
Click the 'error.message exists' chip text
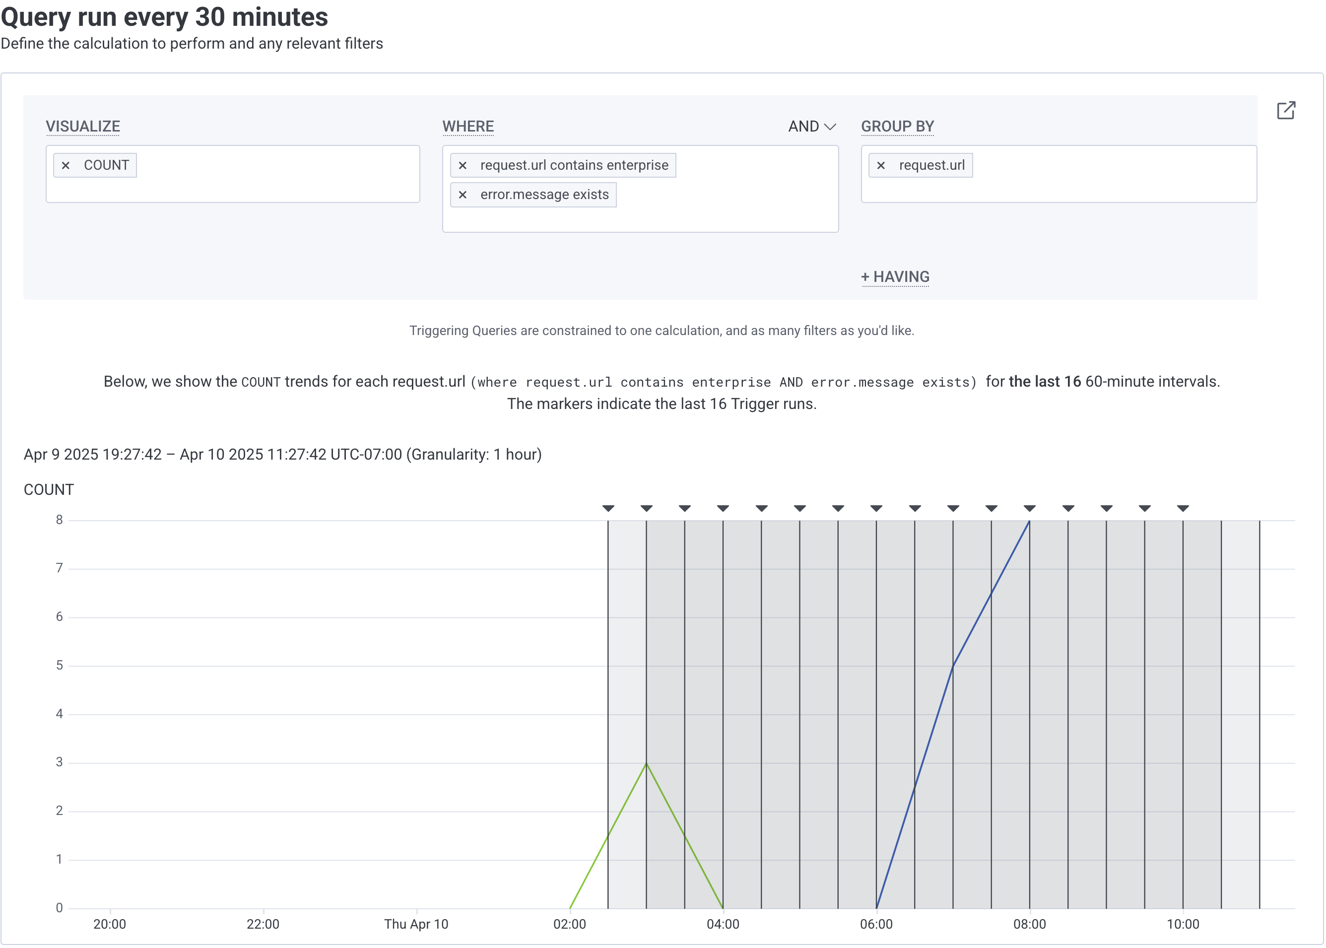point(544,195)
